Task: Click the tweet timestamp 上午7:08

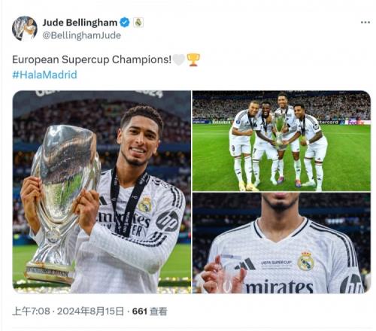Action: (x=31, y=311)
